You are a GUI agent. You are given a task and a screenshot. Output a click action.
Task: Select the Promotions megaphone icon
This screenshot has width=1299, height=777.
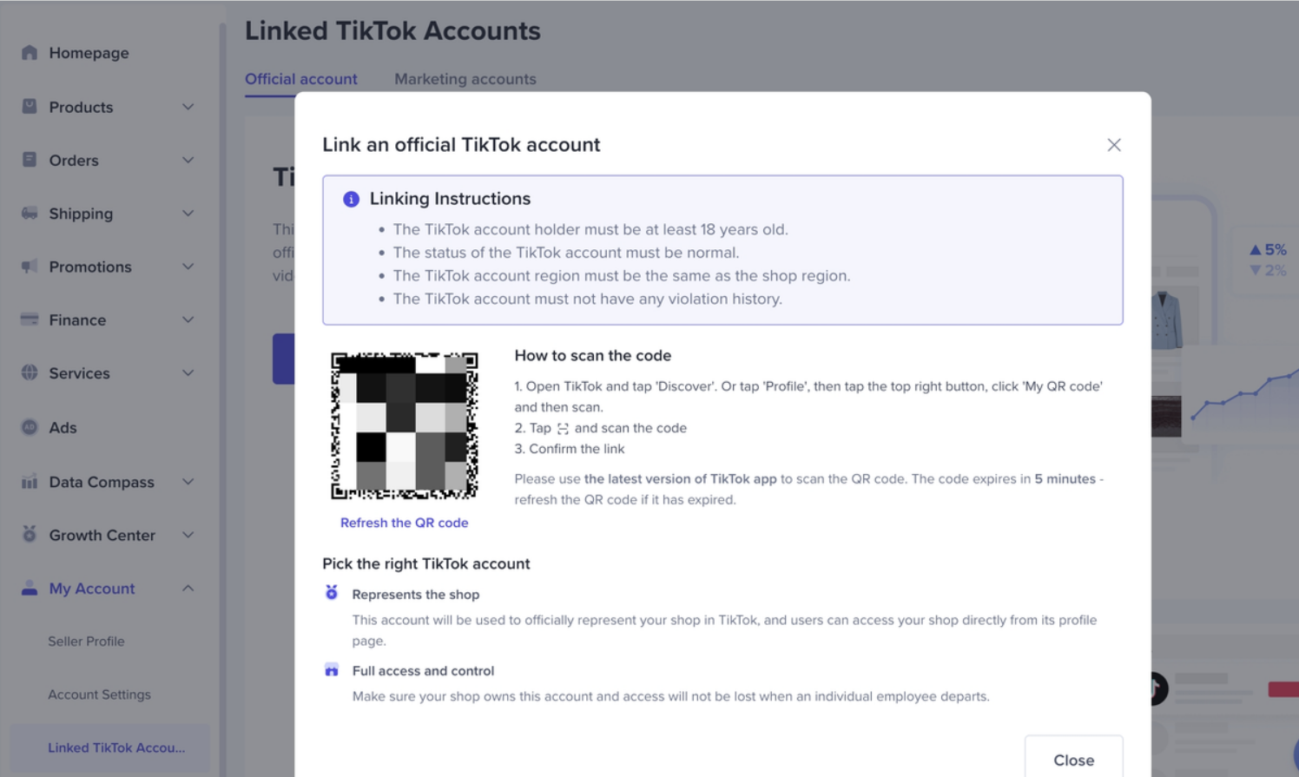point(29,267)
